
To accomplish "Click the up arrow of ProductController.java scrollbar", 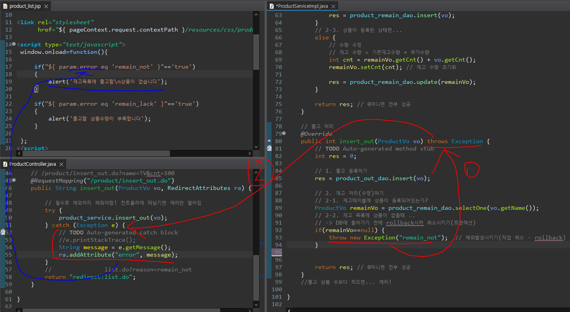I will pyautogui.click(x=256, y=173).
